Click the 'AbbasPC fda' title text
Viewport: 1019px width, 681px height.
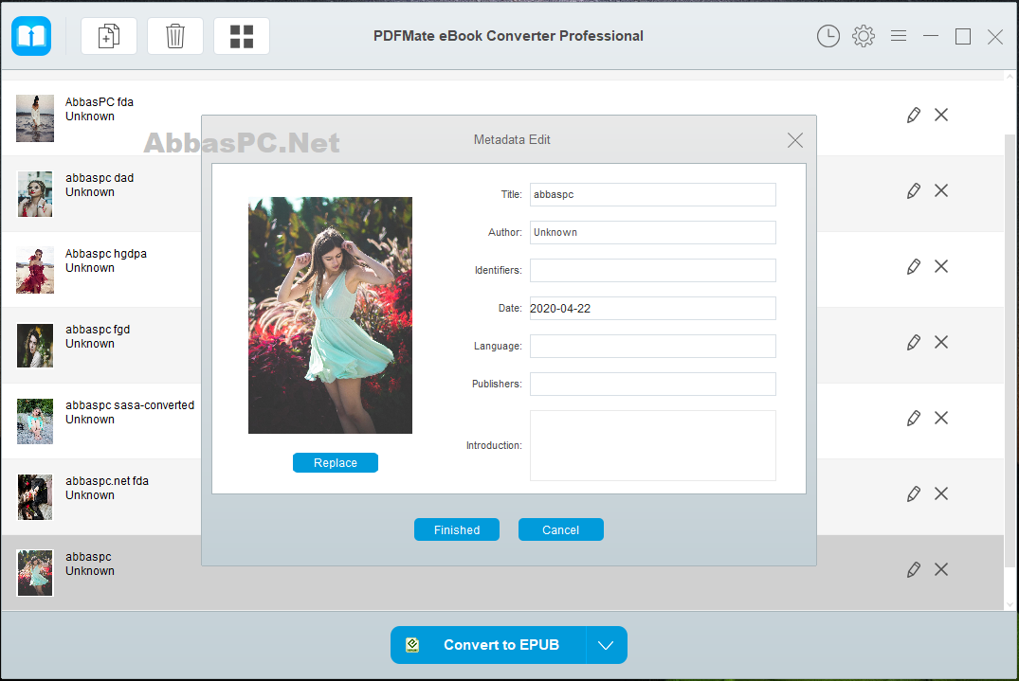coord(100,102)
